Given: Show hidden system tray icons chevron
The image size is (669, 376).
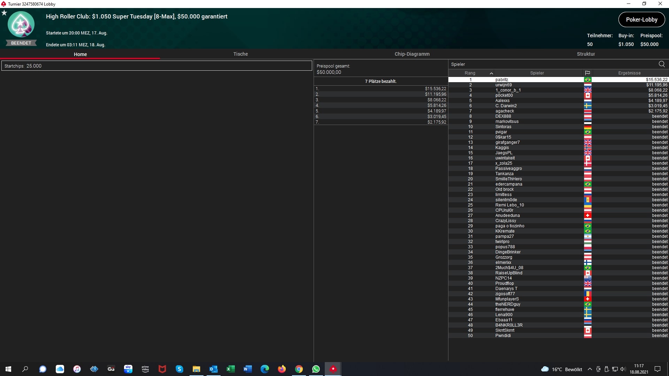Looking at the screenshot, I should [x=590, y=369].
